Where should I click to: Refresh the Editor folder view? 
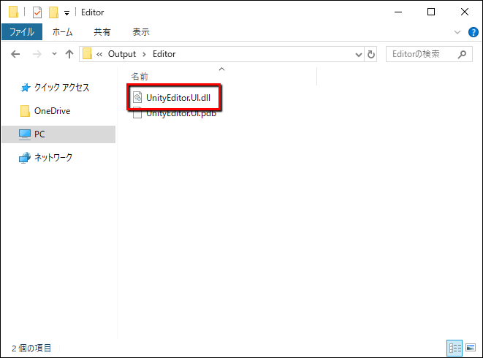[x=371, y=55]
